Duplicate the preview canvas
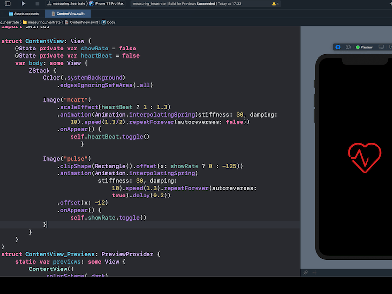 (391, 47)
